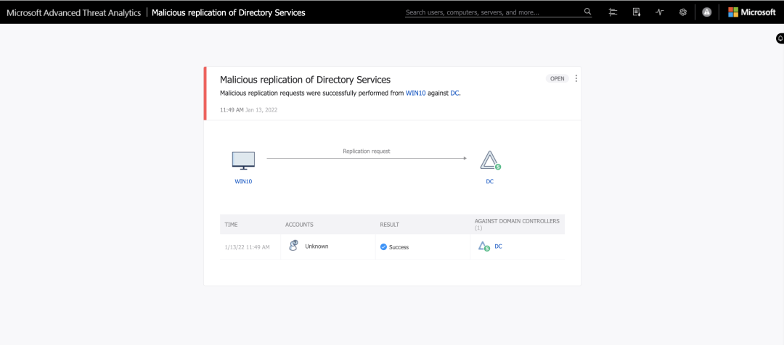Click the page title in the top bar
The image size is (784, 345).
coord(229,12)
